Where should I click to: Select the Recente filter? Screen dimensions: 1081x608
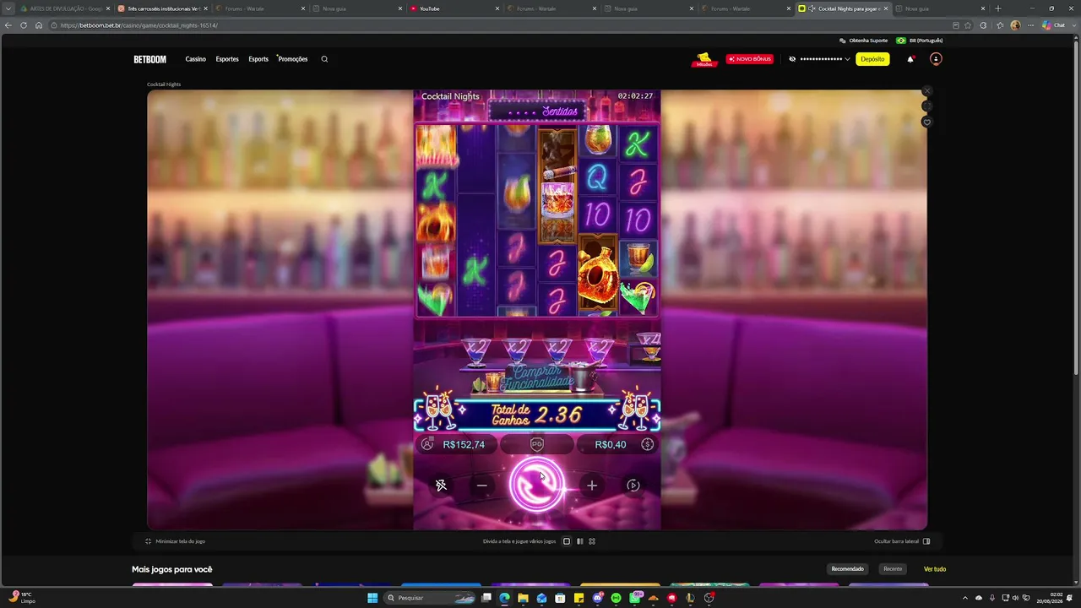[x=893, y=569]
